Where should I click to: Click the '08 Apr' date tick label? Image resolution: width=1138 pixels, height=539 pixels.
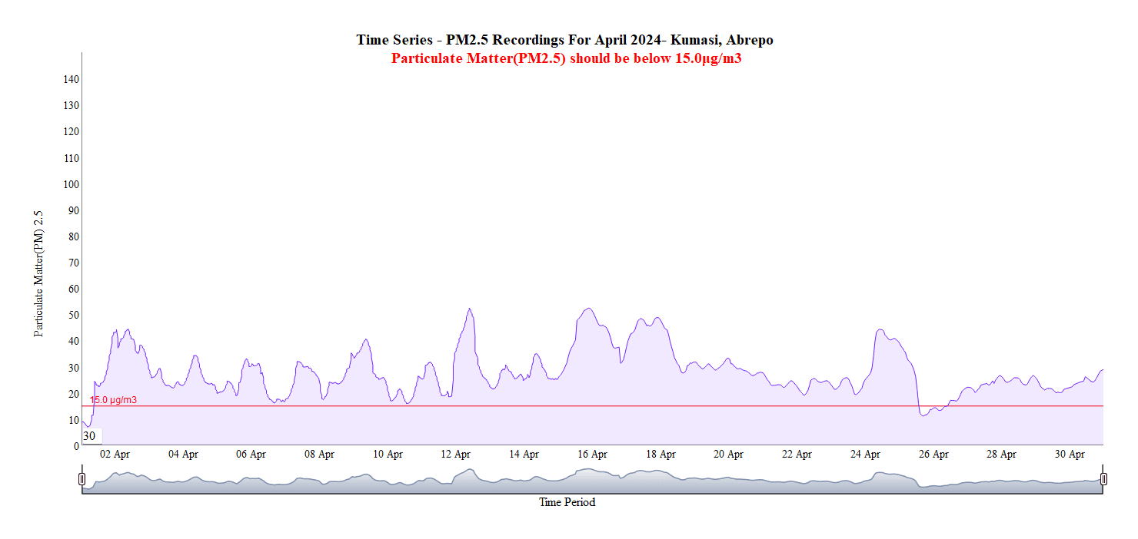pos(320,455)
